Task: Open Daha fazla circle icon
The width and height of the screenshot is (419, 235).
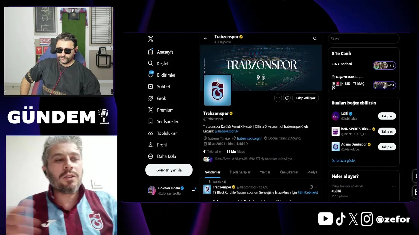Action: (151, 156)
